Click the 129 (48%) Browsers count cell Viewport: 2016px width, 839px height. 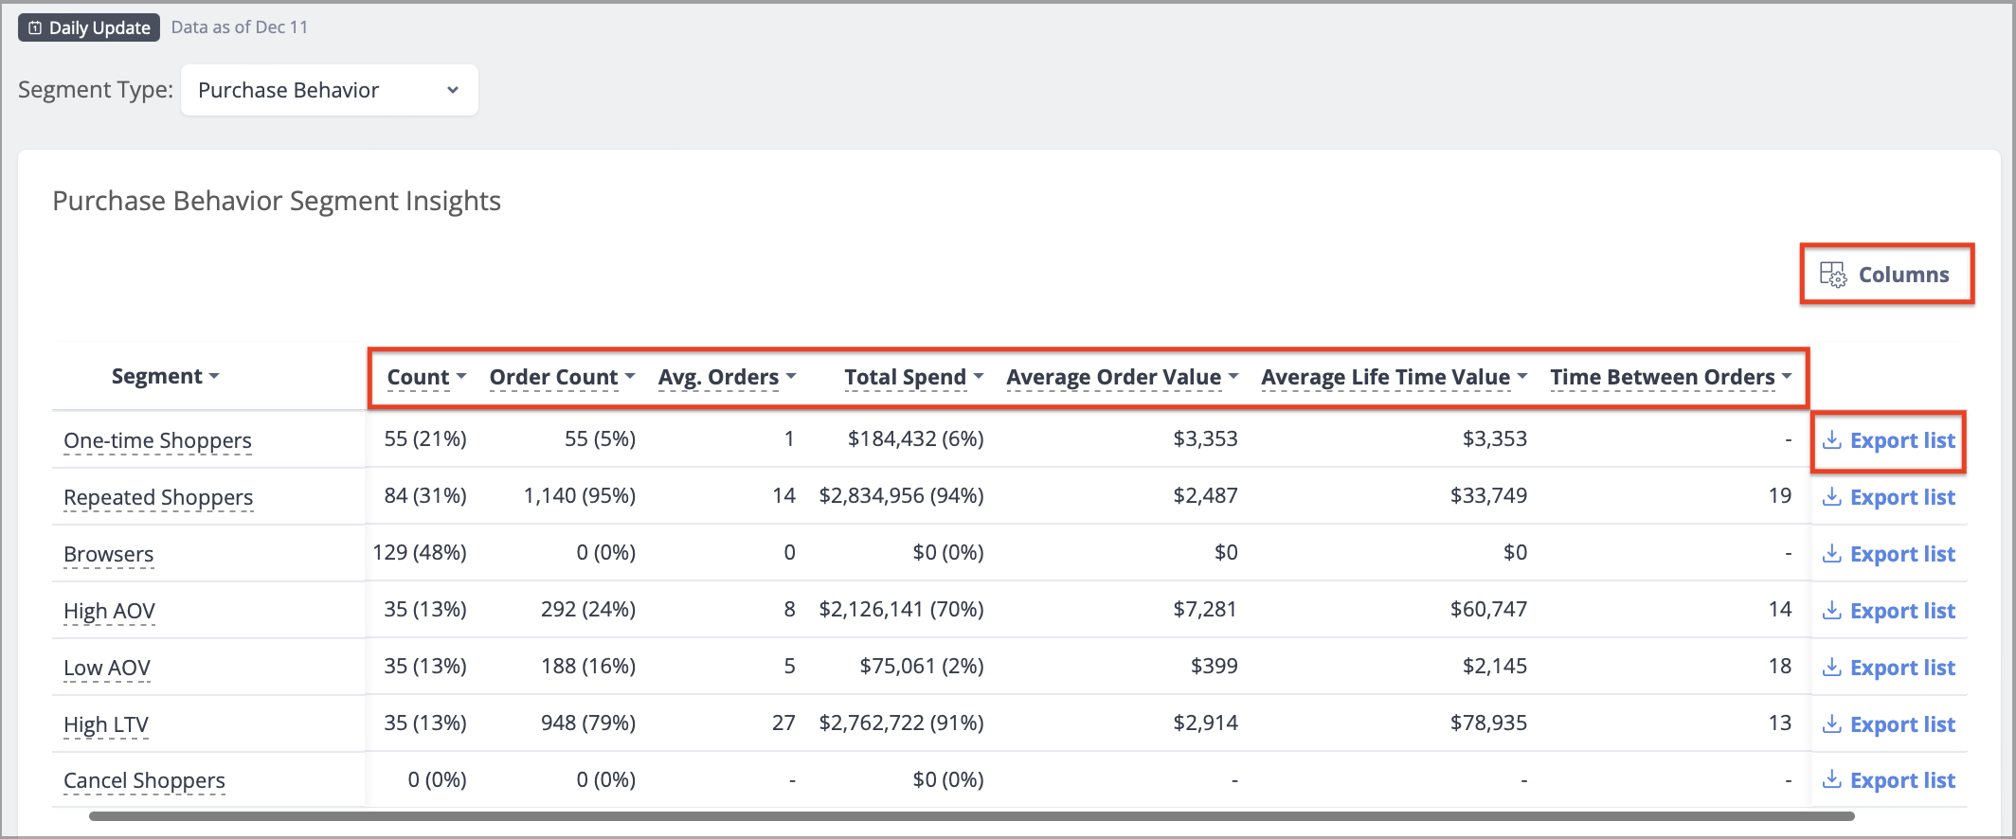click(420, 552)
